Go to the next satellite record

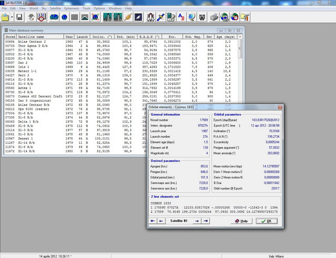197,221
